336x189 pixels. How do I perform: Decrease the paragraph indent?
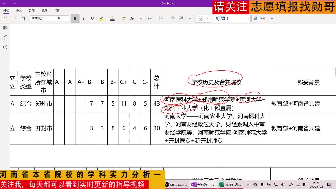click(x=172, y=18)
